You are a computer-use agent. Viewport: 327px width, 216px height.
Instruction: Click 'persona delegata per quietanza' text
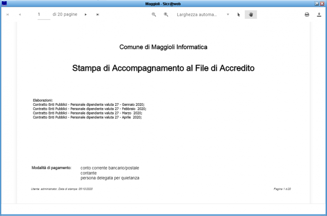[x=110, y=178]
